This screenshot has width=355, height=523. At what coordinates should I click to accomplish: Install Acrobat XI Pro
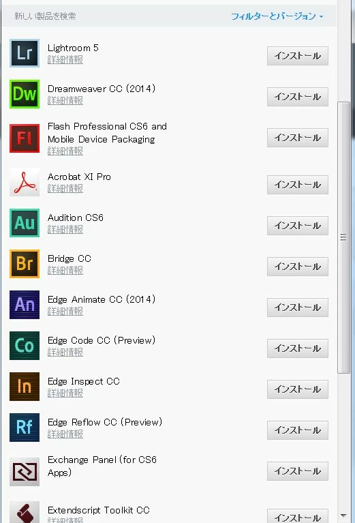298,185
